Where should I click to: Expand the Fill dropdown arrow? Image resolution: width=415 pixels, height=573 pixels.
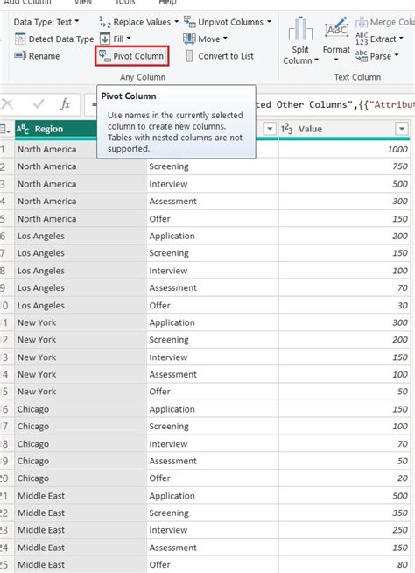(129, 38)
